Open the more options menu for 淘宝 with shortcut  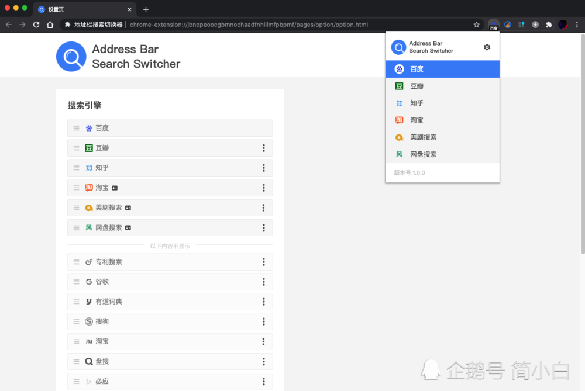coord(264,188)
